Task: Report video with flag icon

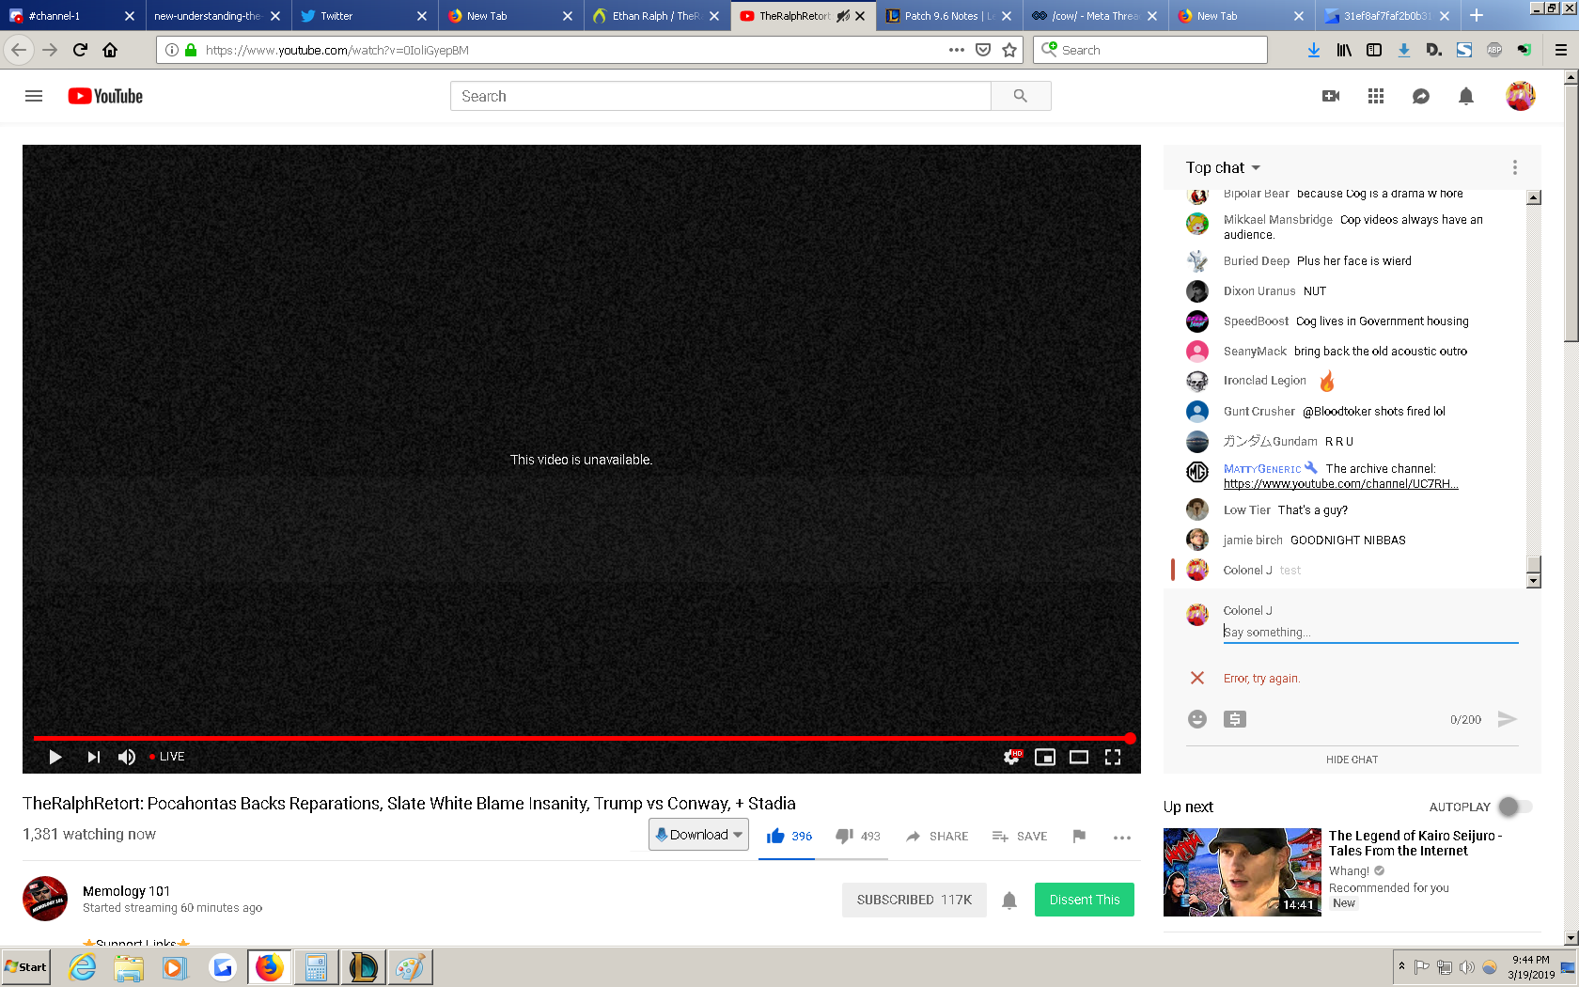Action: (x=1079, y=837)
